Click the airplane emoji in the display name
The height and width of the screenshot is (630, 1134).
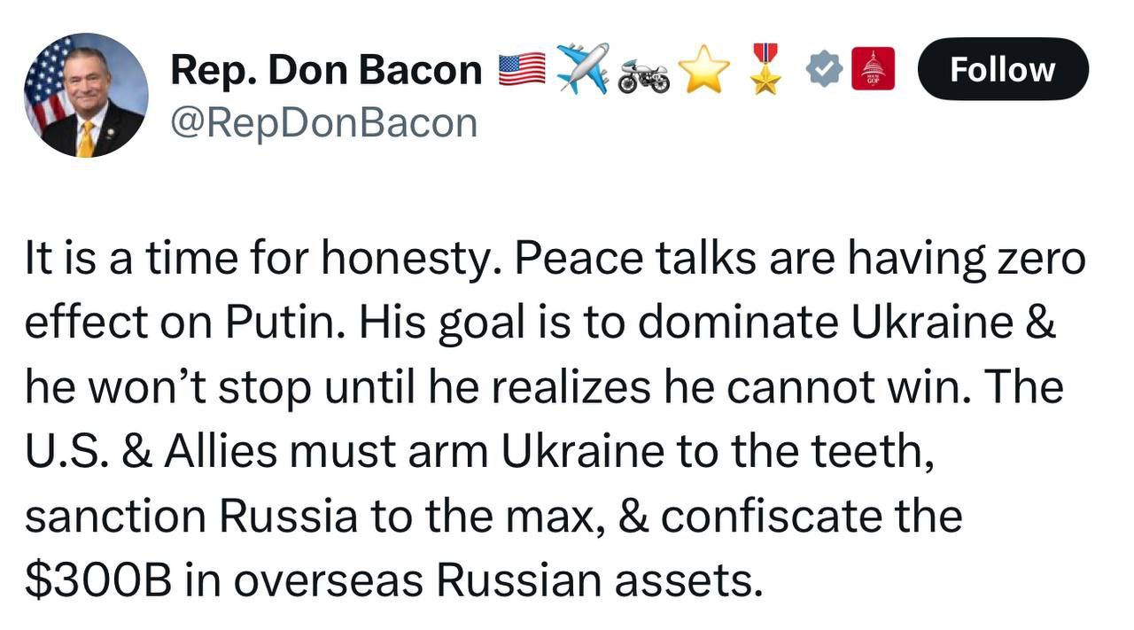click(582, 68)
